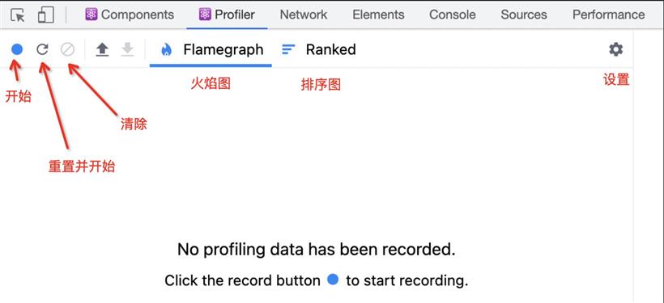Switch to the Ranked view tab
Viewport: 664px width, 303px height.
318,50
